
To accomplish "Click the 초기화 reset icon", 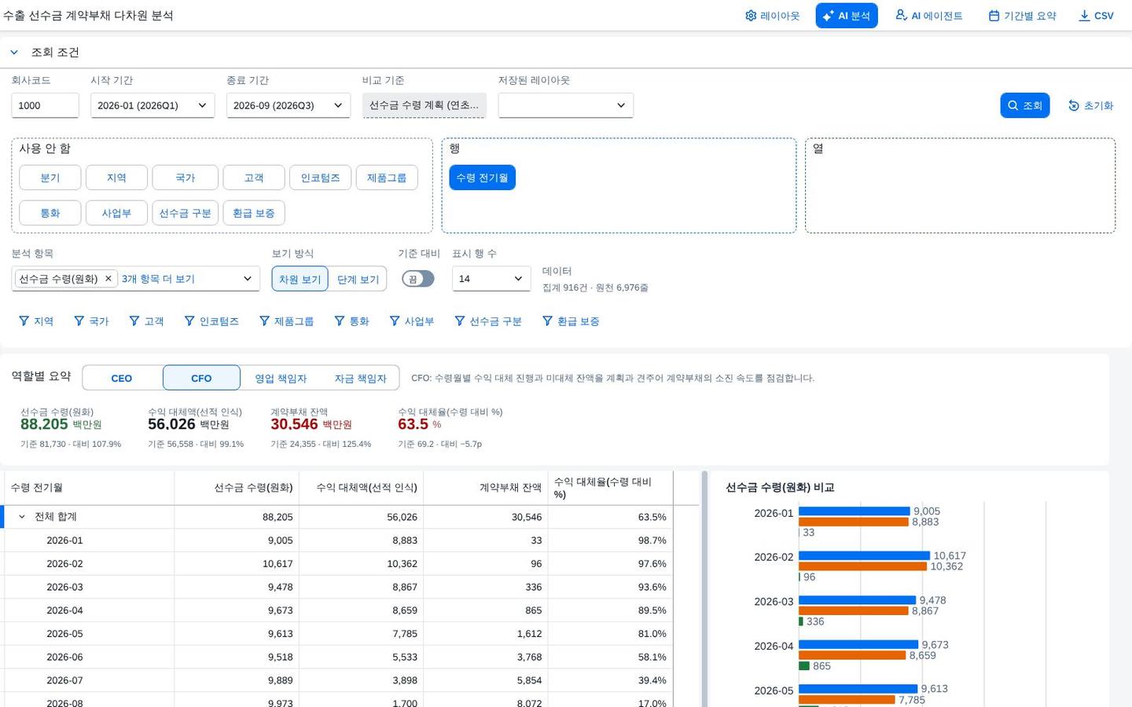I will pyautogui.click(x=1074, y=105).
